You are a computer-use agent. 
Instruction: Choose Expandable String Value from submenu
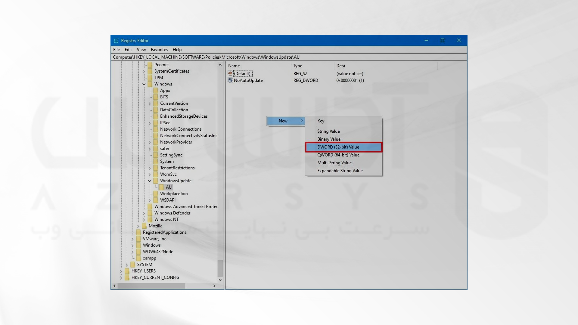(344, 171)
